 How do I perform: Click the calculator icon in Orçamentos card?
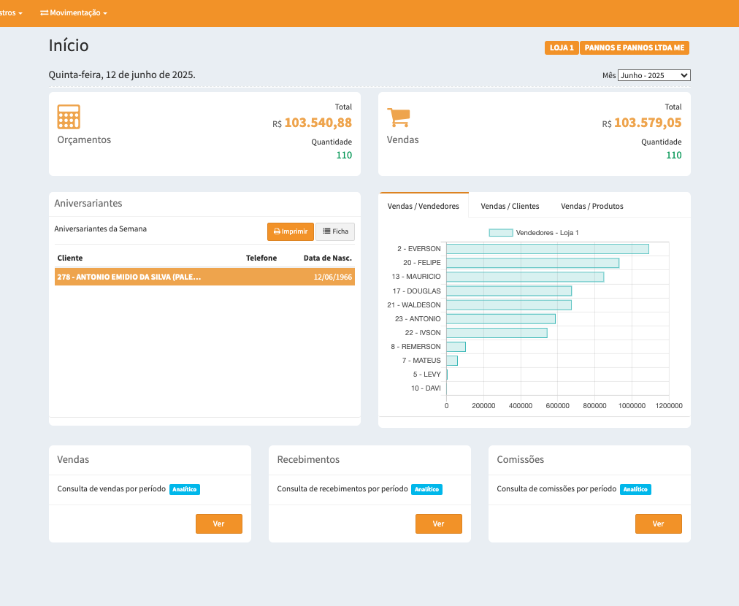(x=69, y=117)
